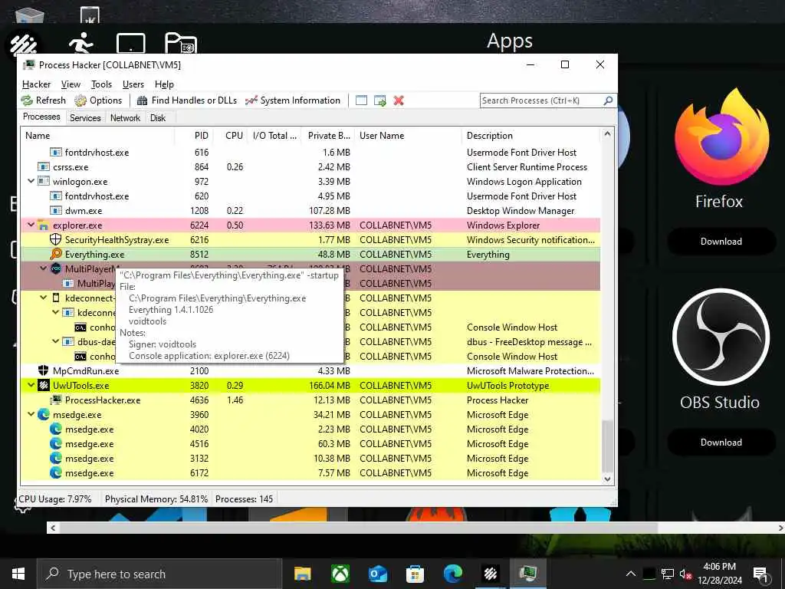Open the Users menu

click(133, 84)
